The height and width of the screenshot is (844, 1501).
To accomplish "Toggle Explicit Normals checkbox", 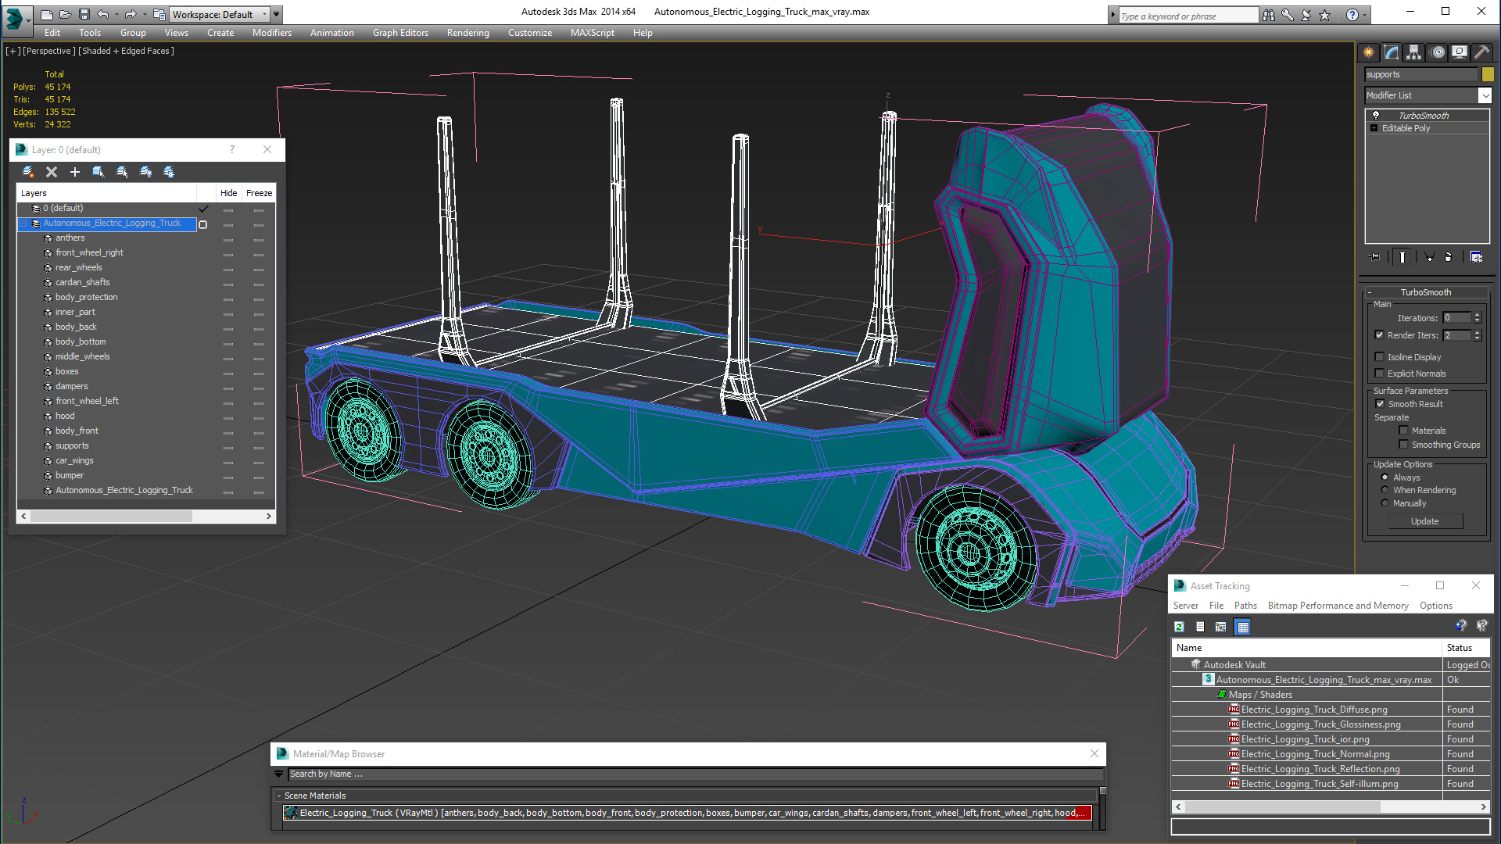I will [x=1381, y=372].
